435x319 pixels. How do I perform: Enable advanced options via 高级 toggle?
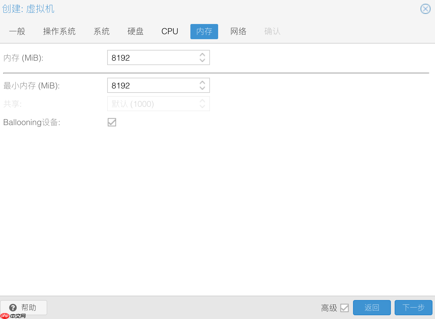[345, 308]
